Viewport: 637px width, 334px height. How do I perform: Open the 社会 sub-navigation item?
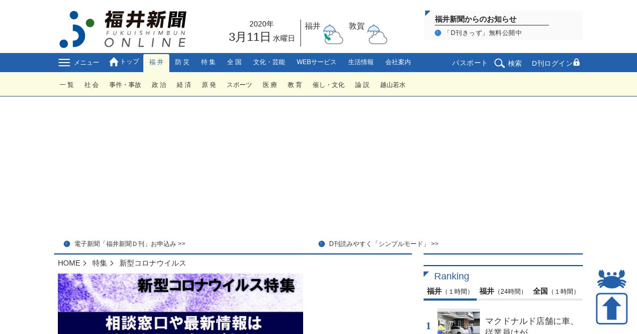92,85
